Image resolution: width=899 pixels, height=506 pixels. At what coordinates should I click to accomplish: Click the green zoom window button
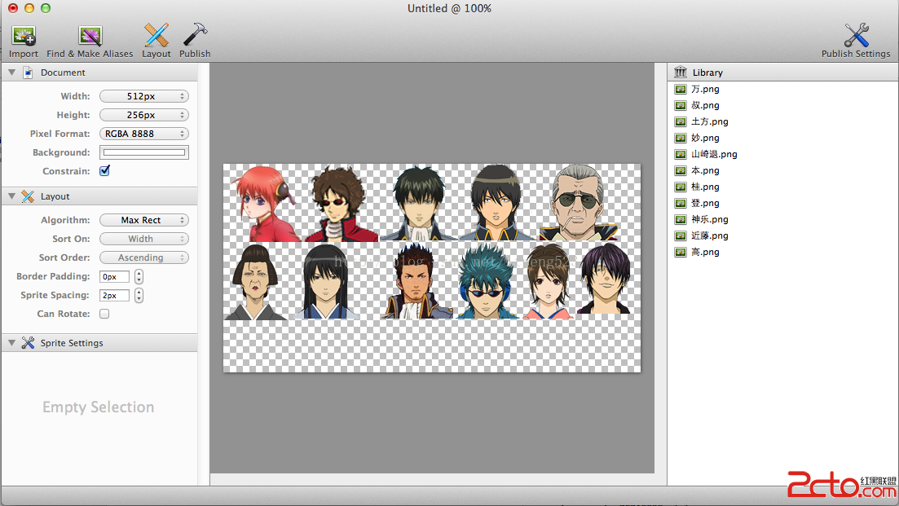[46, 8]
